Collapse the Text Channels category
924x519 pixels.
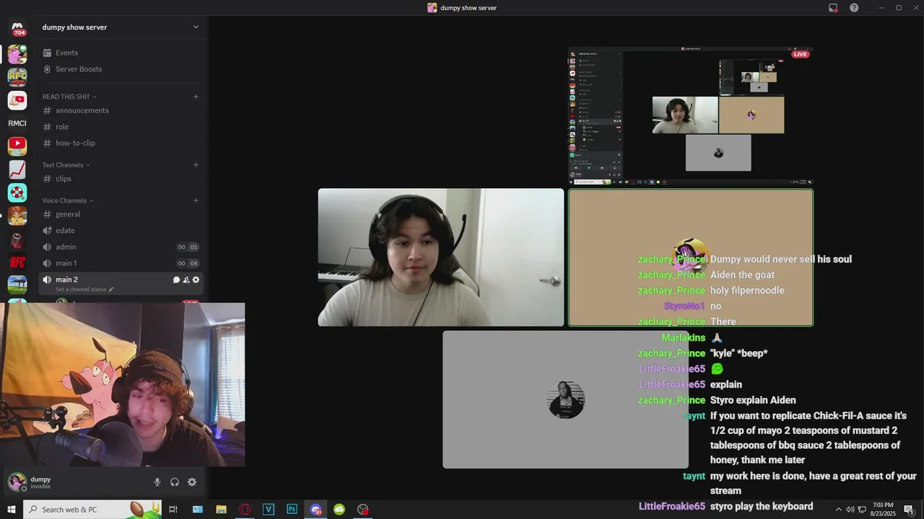66,165
